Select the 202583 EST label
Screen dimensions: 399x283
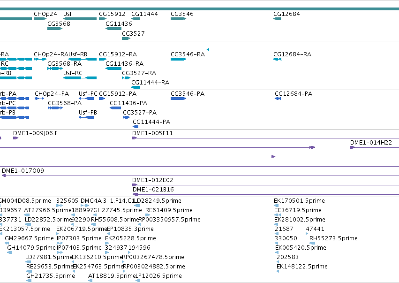click(287, 257)
